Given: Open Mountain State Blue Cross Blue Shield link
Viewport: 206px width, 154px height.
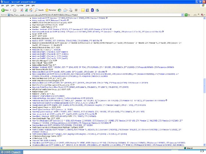Looking at the screenshot, I should tap(80, 87).
